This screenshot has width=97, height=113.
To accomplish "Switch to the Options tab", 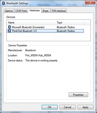I will tap(9, 11).
